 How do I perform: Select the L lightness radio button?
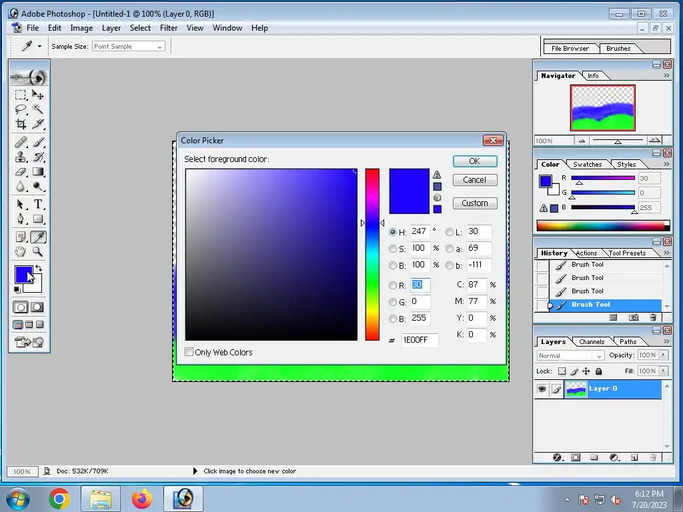pyautogui.click(x=449, y=232)
